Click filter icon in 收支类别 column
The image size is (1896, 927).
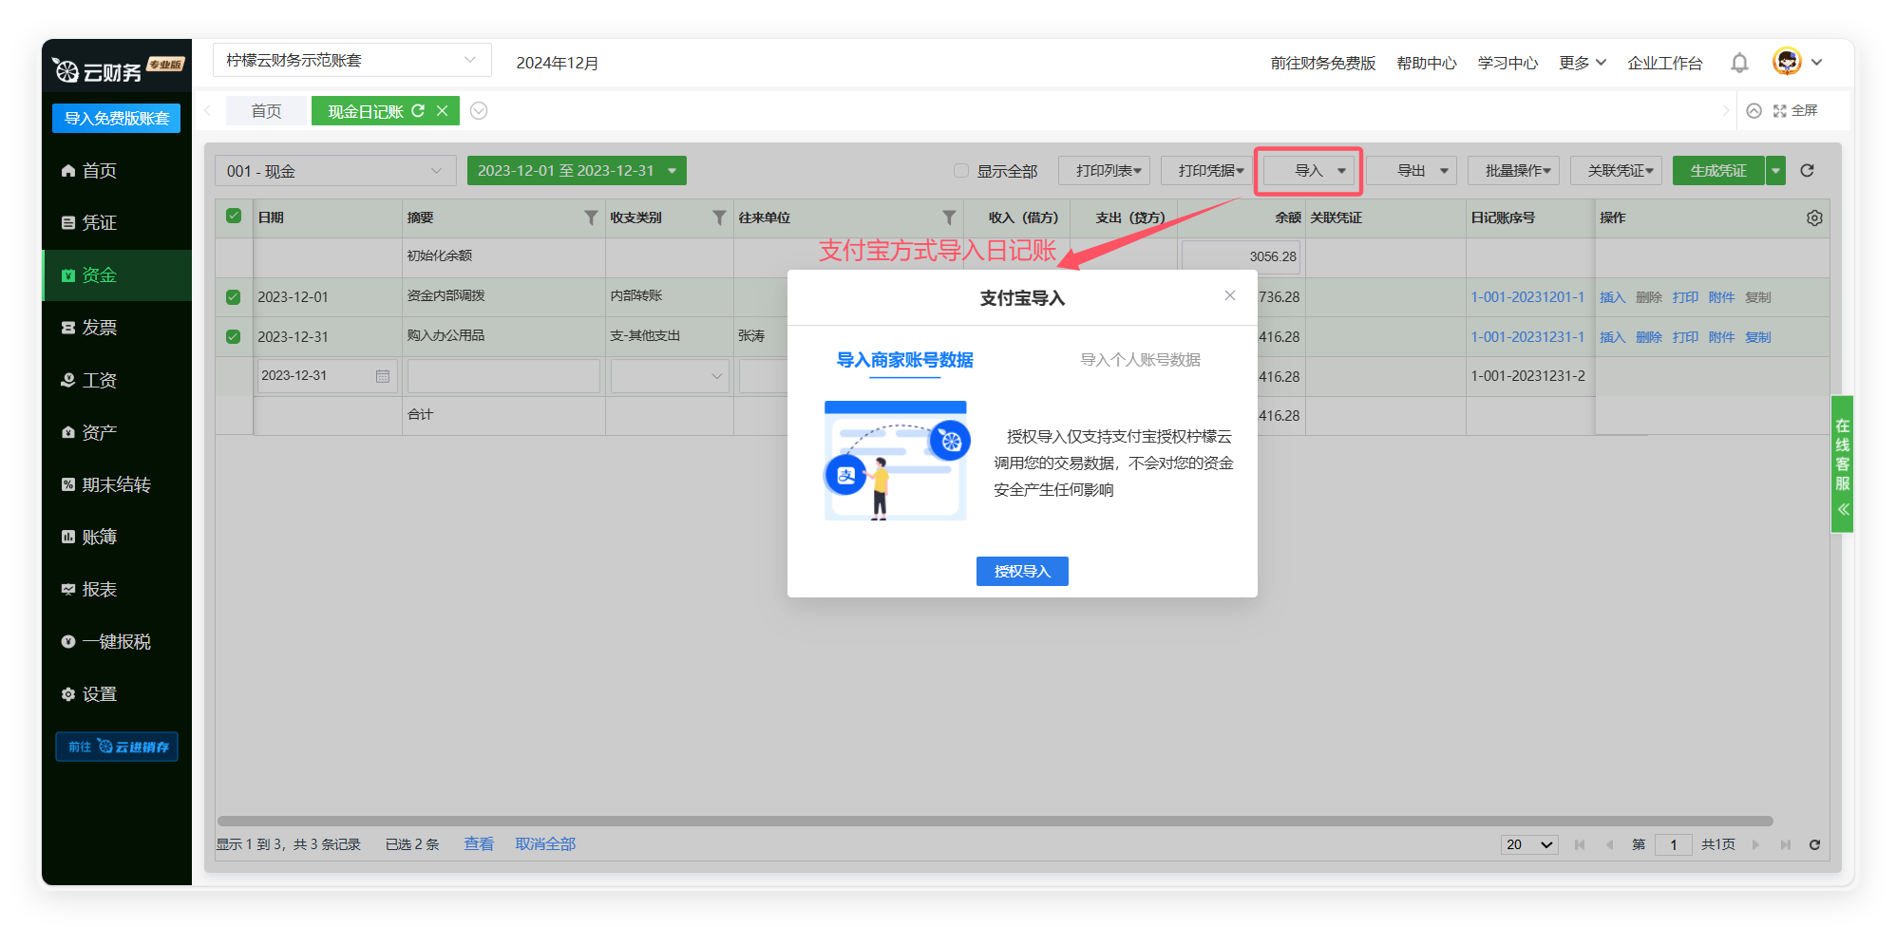tap(719, 218)
